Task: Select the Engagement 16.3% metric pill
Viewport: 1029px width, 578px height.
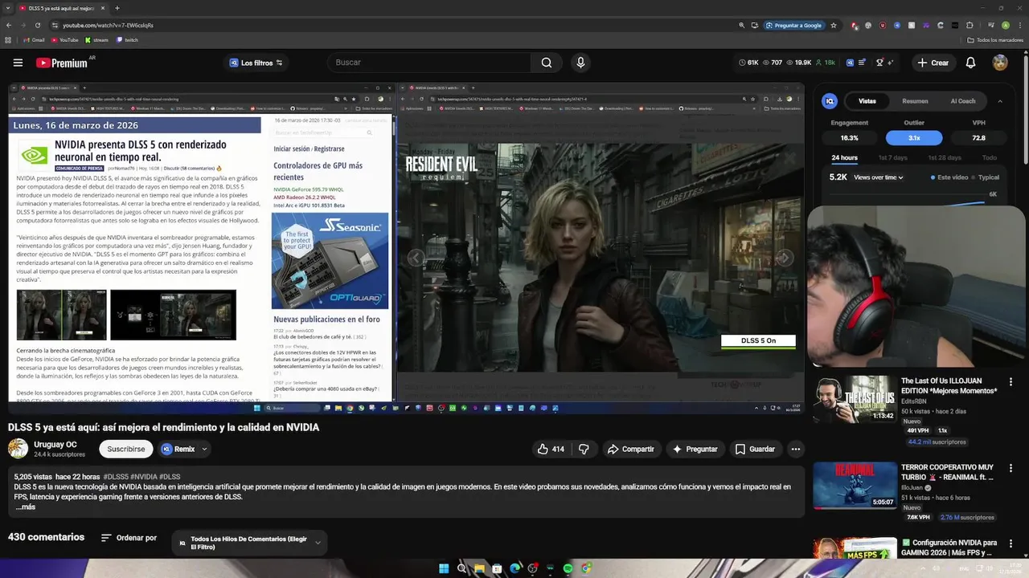Action: [850, 138]
